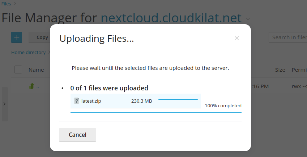Click the chevron after Files breadcrumb

pyautogui.click(x=15, y=4)
